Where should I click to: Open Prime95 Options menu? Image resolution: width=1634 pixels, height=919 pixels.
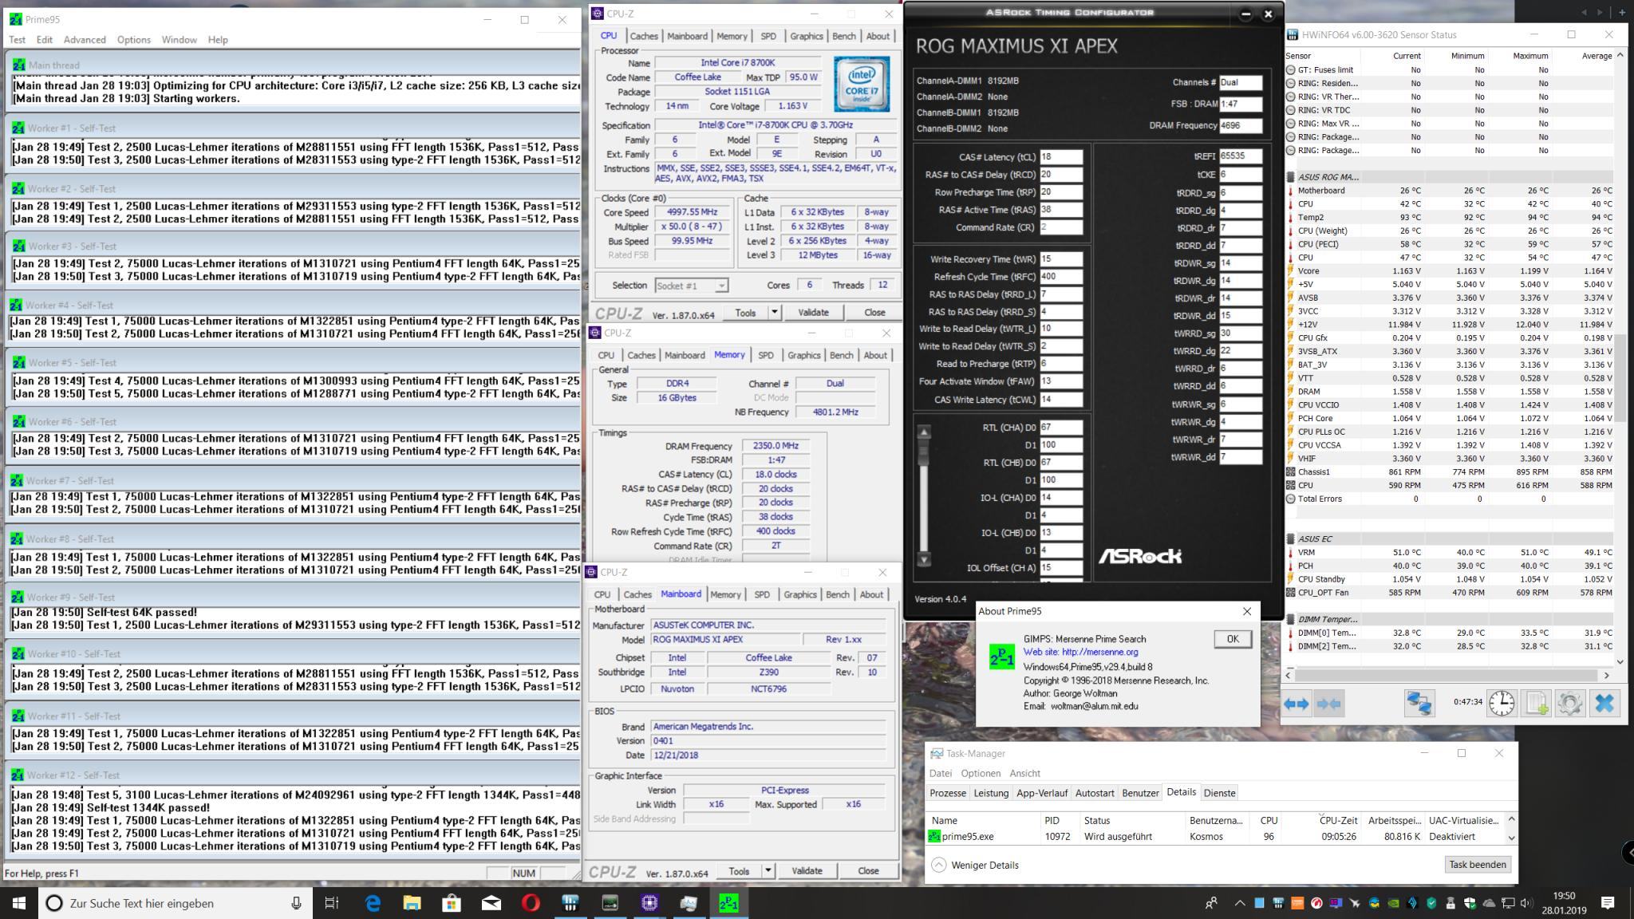pos(133,39)
